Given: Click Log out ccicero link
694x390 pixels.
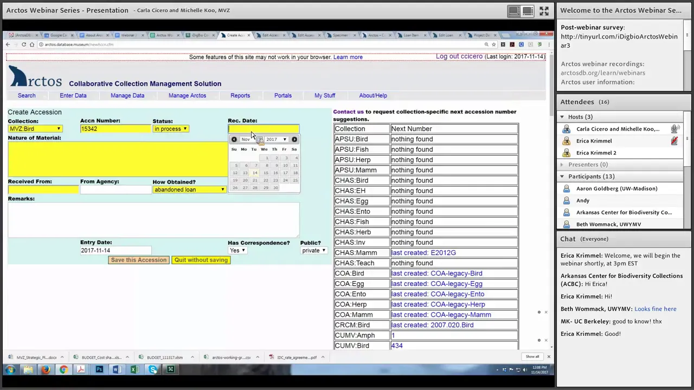Looking at the screenshot, I should (x=459, y=56).
